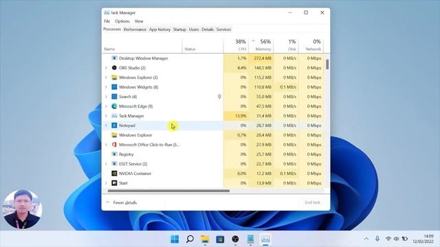Expand the Search (4) process group
This screenshot has height=247, width=440.
point(106,97)
